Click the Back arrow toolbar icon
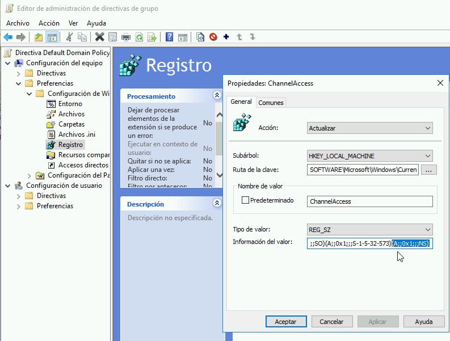450x341 pixels. [x=8, y=37]
